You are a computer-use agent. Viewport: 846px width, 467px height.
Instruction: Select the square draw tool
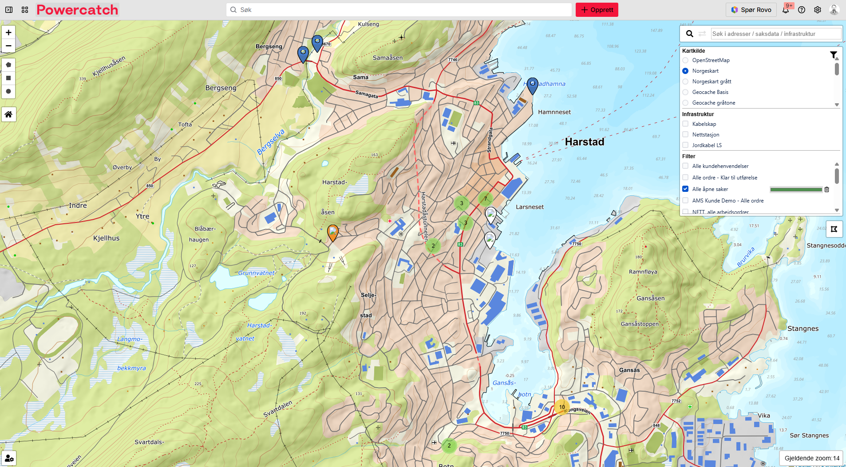(8, 78)
